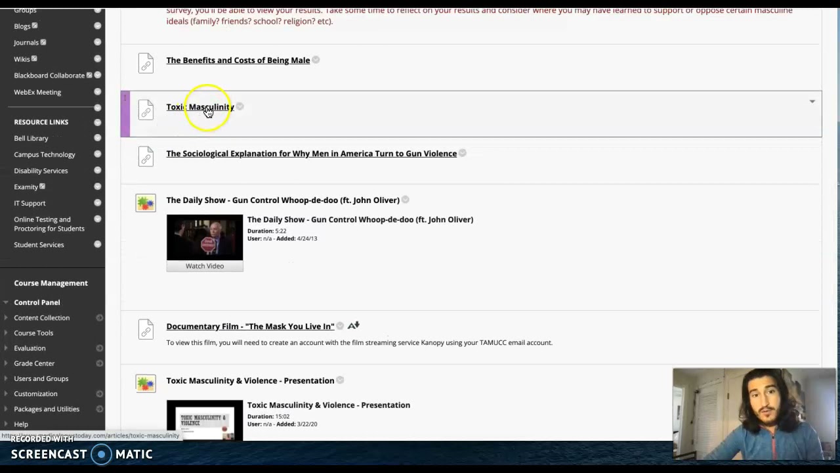The image size is (840, 473).
Task: Click The Daily Show video thumbnail
Action: coord(205,238)
